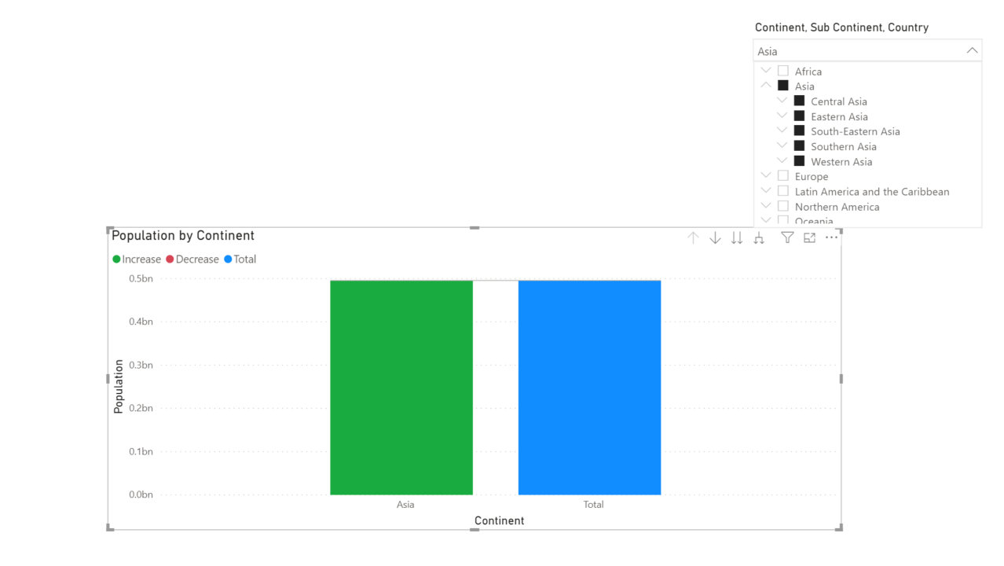1004x566 pixels.
Task: Expand the Southern Asia chevron
Action: (x=782, y=145)
